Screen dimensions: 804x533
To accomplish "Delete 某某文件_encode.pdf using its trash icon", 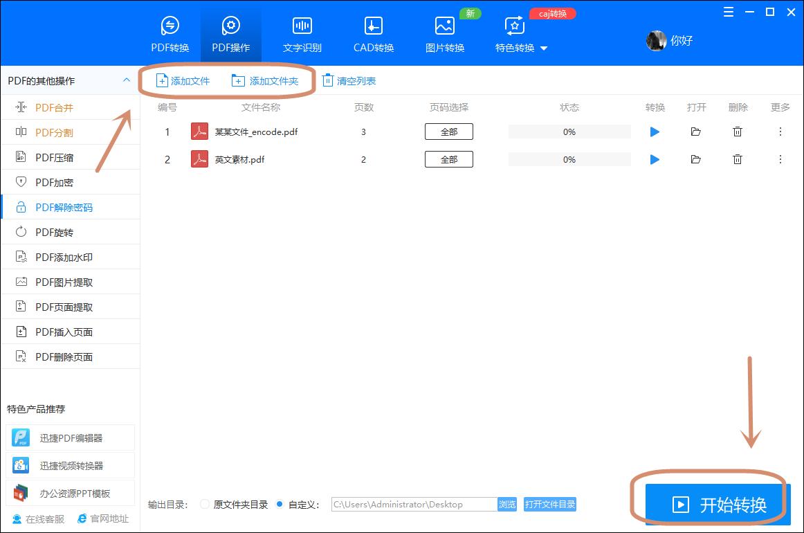I will 738,132.
